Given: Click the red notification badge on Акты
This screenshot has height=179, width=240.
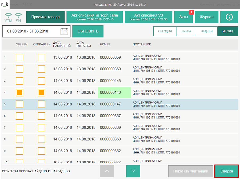Looking at the screenshot, I should (x=191, y=12).
